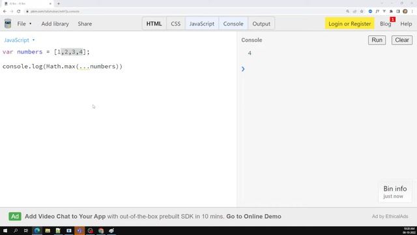Toggle the CSS panel tab
Screen dimensions: 417x235
point(175,23)
